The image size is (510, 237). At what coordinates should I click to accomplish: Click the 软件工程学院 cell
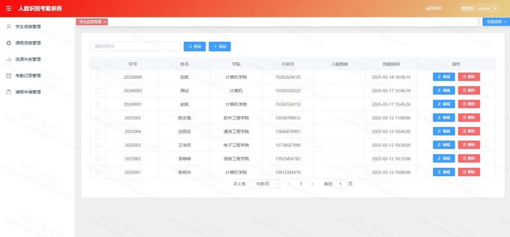[236, 118]
